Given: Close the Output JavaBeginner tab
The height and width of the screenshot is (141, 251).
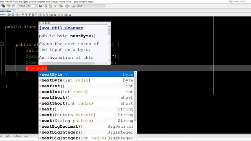Looking at the screenshot, I should click(x=30, y=136).
